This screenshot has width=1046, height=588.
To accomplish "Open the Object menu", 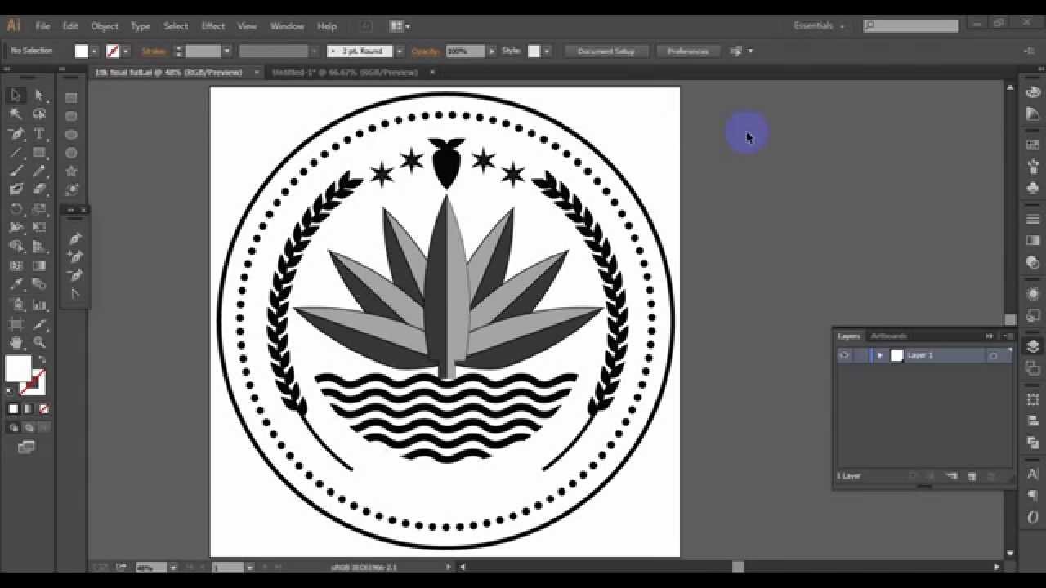I will click(x=105, y=26).
